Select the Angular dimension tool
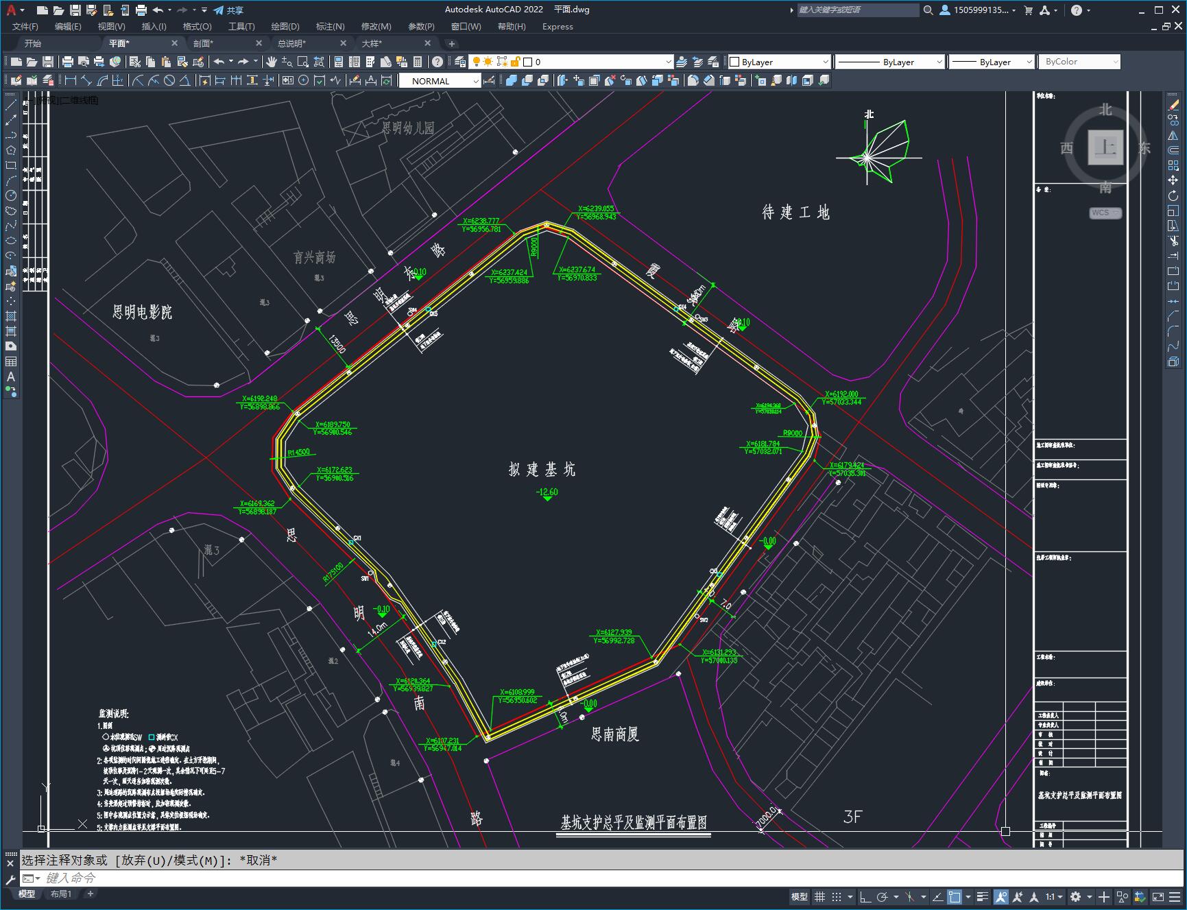The width and height of the screenshot is (1187, 910). click(x=185, y=80)
